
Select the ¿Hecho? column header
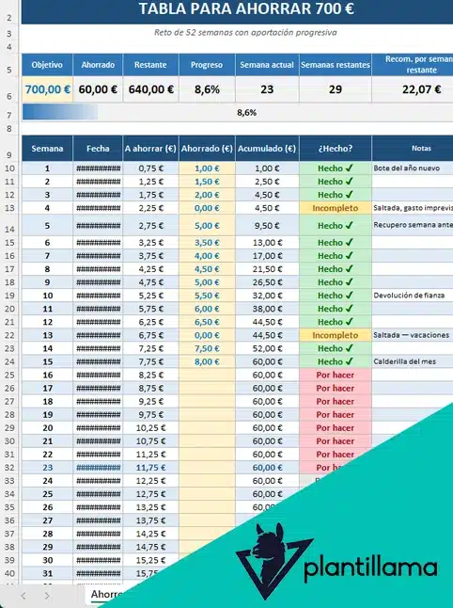coord(336,148)
